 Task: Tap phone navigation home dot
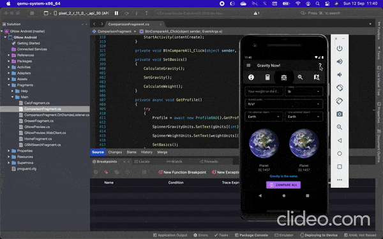pyautogui.click(x=284, y=196)
